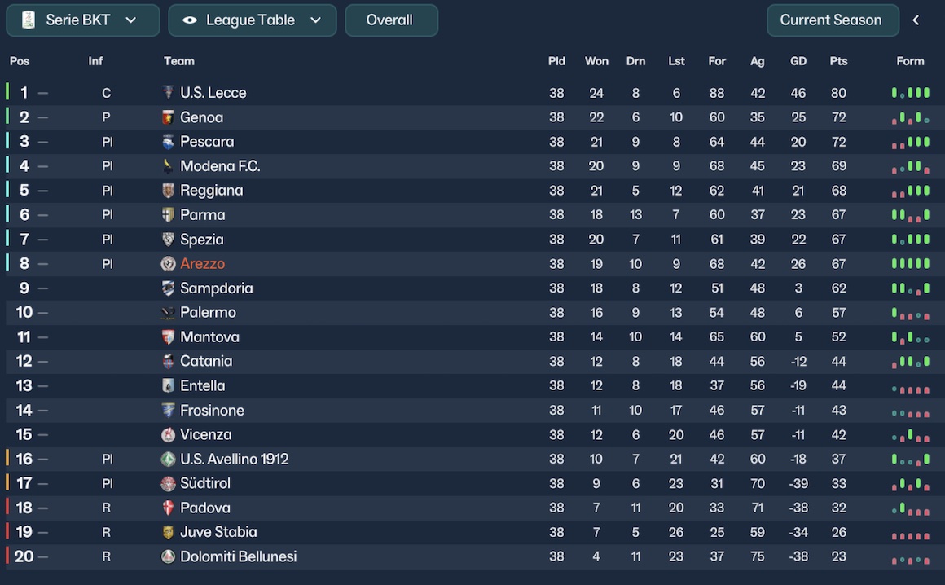Open the Current Season selector

(832, 20)
